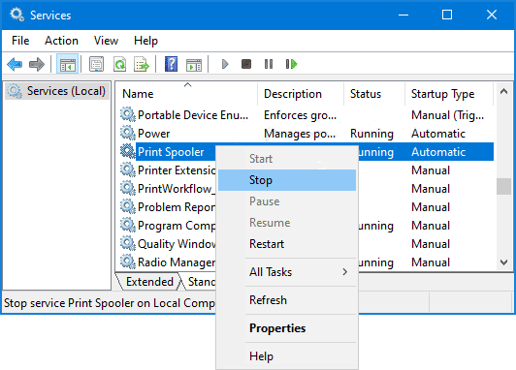Click the Forward arrow toolbar icon

click(x=37, y=64)
